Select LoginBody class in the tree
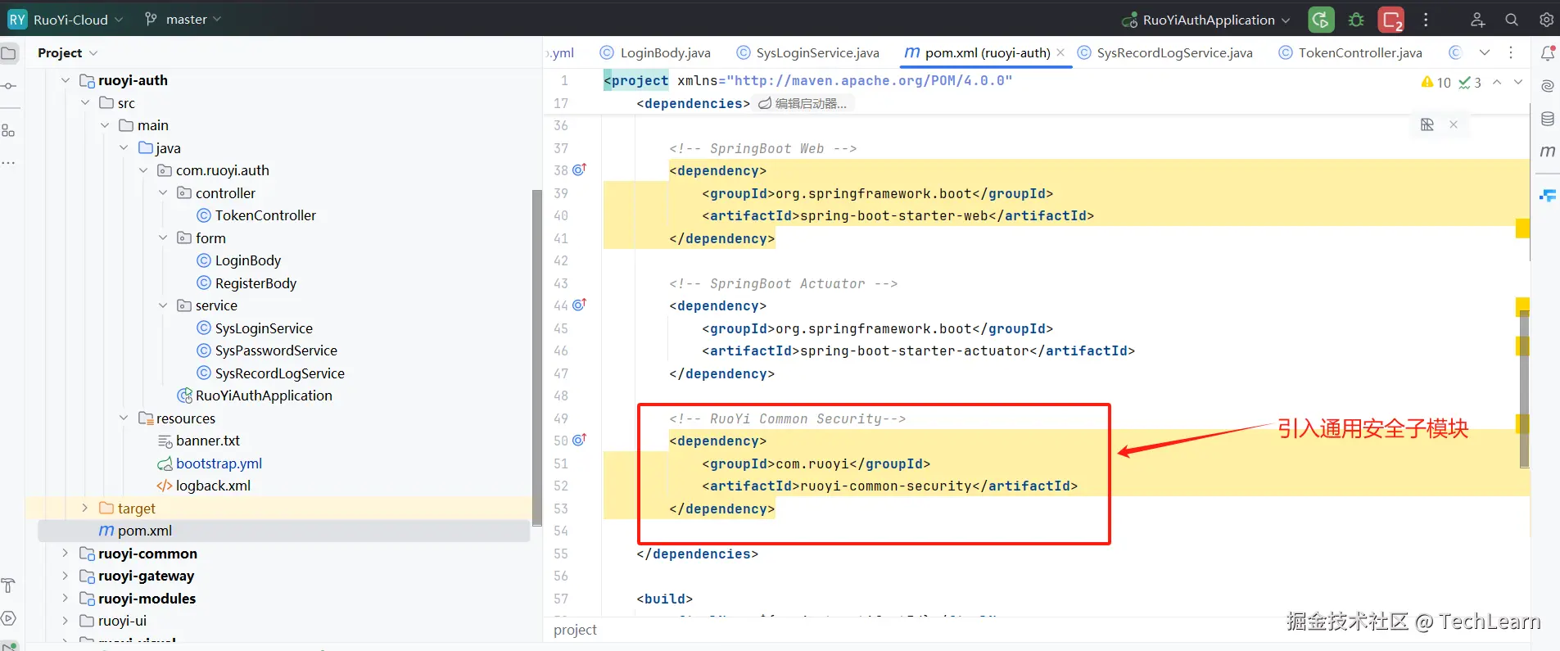This screenshot has width=1560, height=651. click(248, 260)
